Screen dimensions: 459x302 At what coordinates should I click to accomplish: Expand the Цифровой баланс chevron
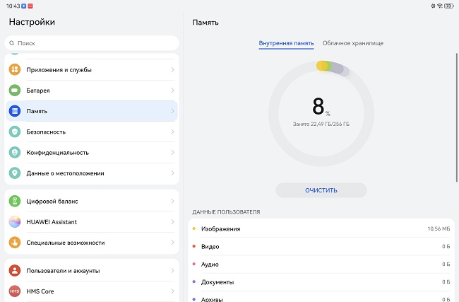pos(172,201)
